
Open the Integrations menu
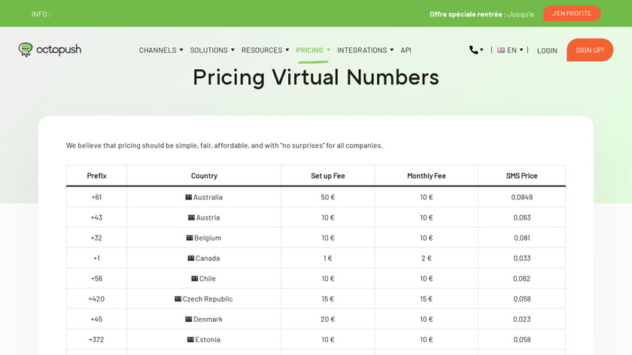coord(365,50)
